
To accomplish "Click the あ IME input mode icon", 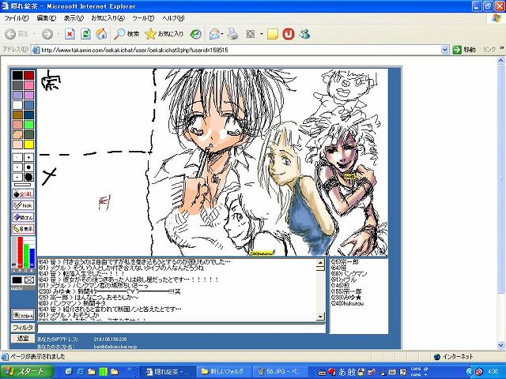I will [x=342, y=372].
